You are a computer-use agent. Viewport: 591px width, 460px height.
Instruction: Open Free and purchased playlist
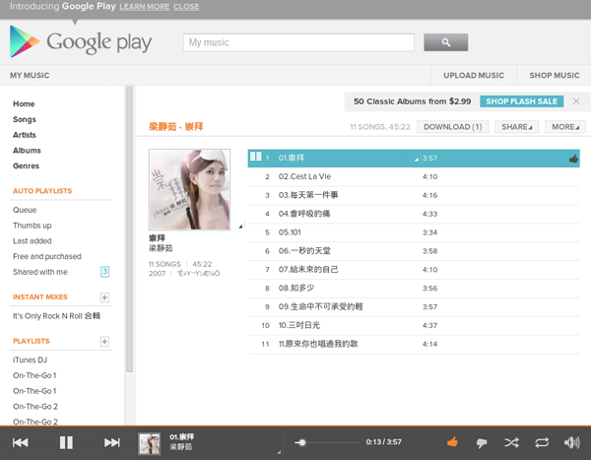pos(47,256)
